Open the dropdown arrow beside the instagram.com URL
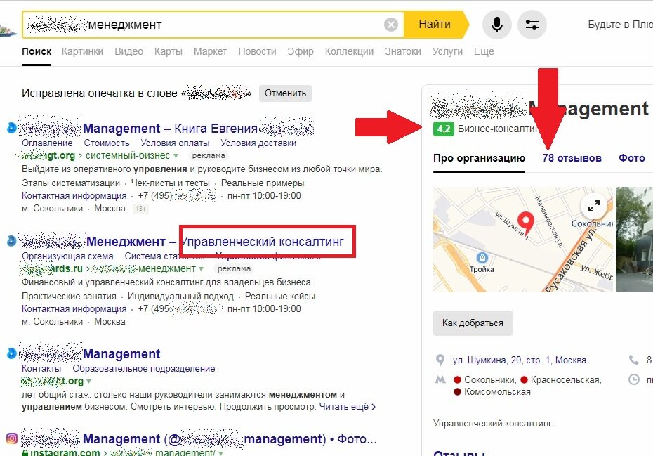The height and width of the screenshot is (456, 653). click(x=220, y=452)
